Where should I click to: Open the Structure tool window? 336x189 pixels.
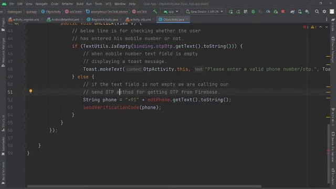click(x=3, y=123)
